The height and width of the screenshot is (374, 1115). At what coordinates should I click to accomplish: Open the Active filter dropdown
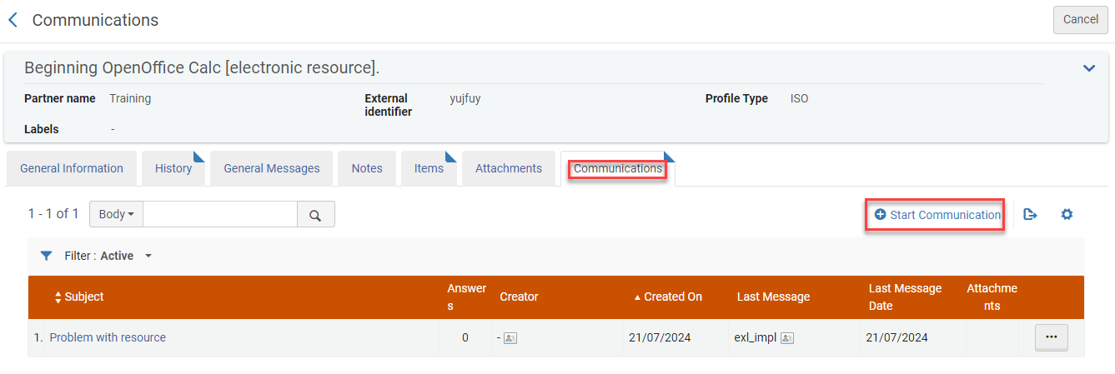point(148,256)
